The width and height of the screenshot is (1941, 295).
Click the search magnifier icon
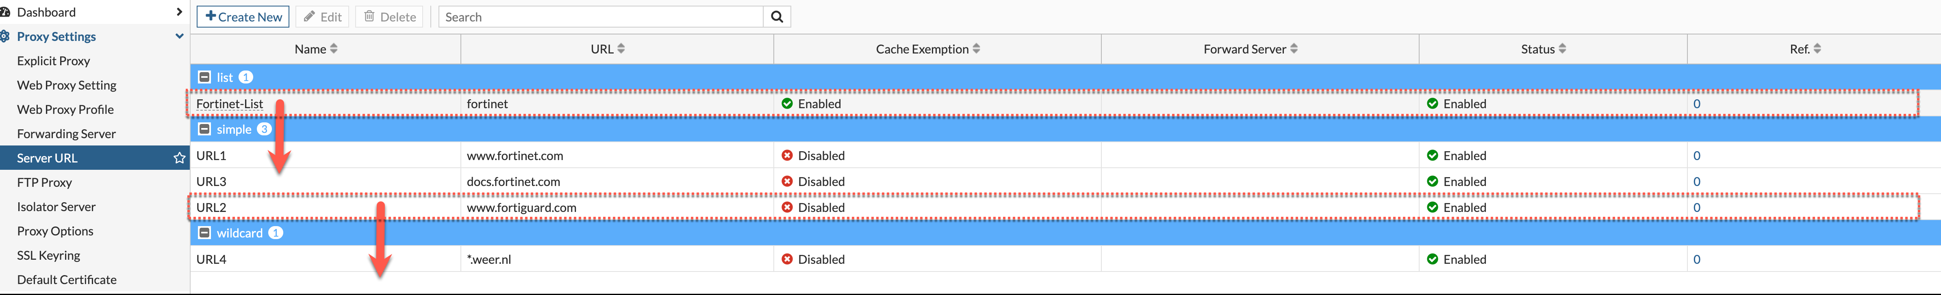tap(777, 17)
